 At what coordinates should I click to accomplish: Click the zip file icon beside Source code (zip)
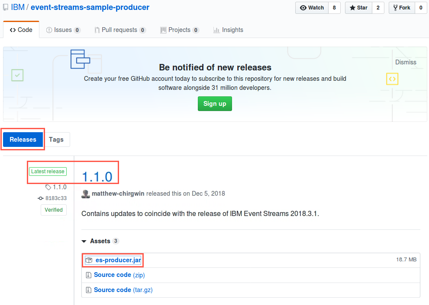88,275
